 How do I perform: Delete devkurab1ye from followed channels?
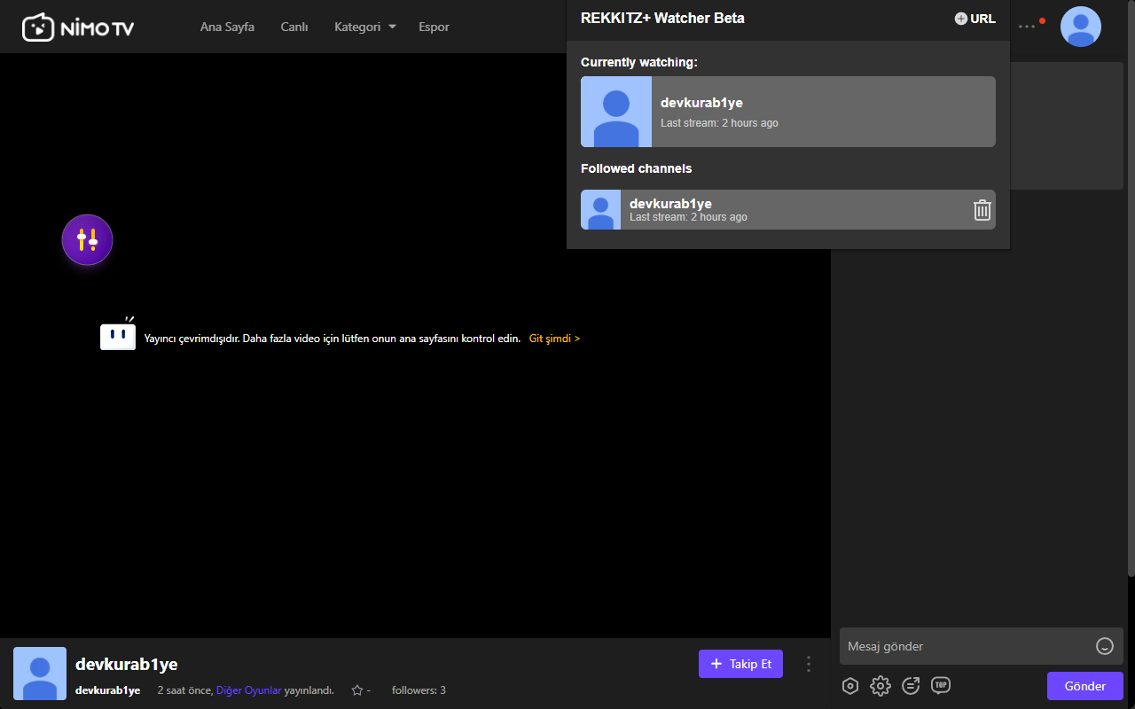[x=982, y=210]
